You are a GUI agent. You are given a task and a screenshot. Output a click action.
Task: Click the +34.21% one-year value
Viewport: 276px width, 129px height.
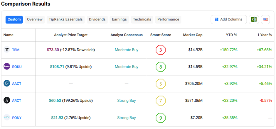pos(264,67)
